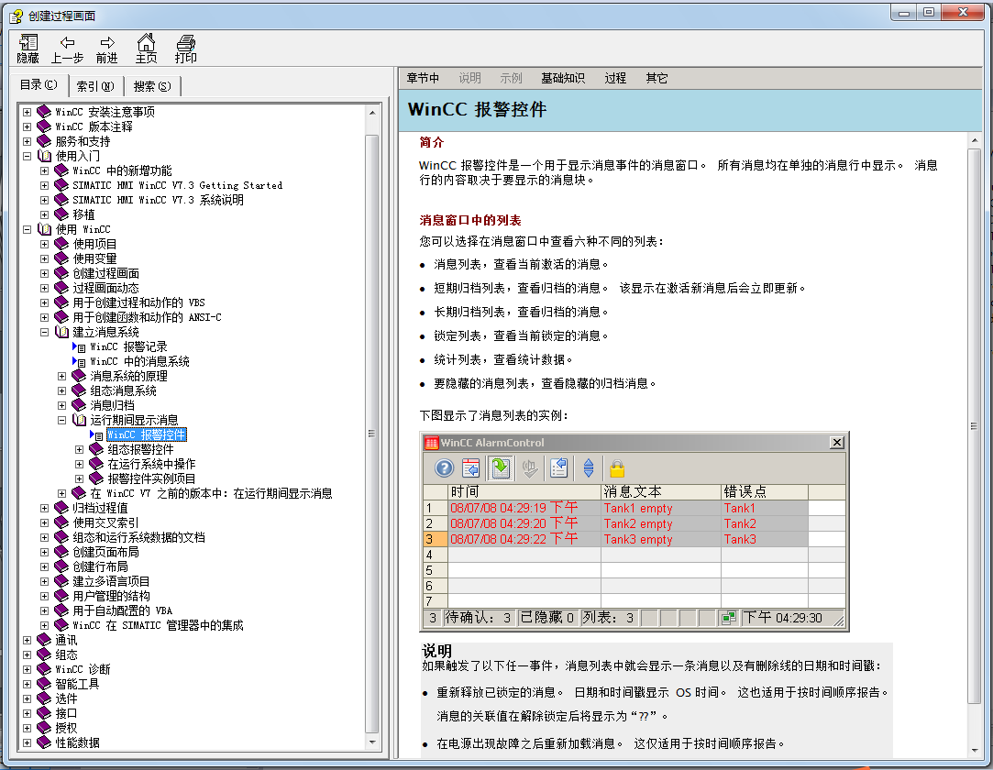The width and height of the screenshot is (993, 770).
Task: Switch to the 索引(N) tab
Action: 95,87
